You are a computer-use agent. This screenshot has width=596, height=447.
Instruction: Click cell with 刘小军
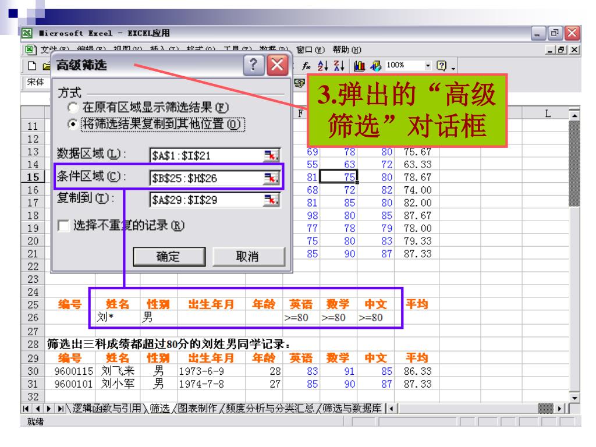coord(118,384)
